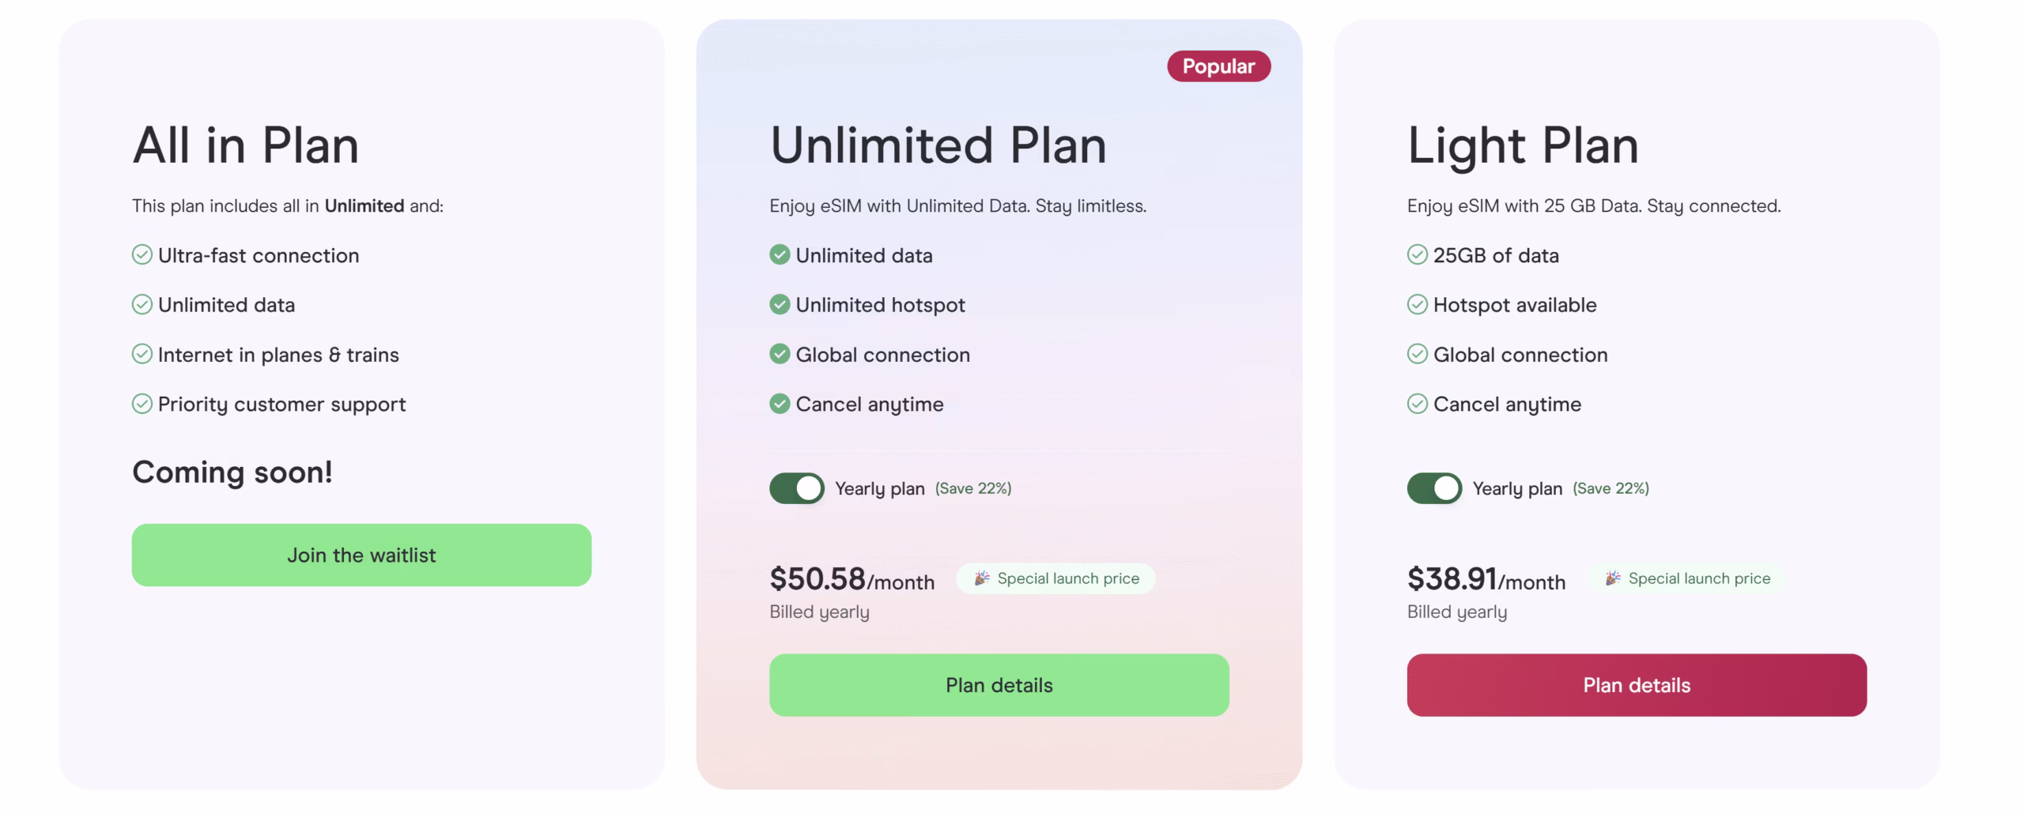Screen dimensions: 2024x817
Task: Toggle the Yearly plan switch on Unlimited Plan
Action: (x=796, y=488)
